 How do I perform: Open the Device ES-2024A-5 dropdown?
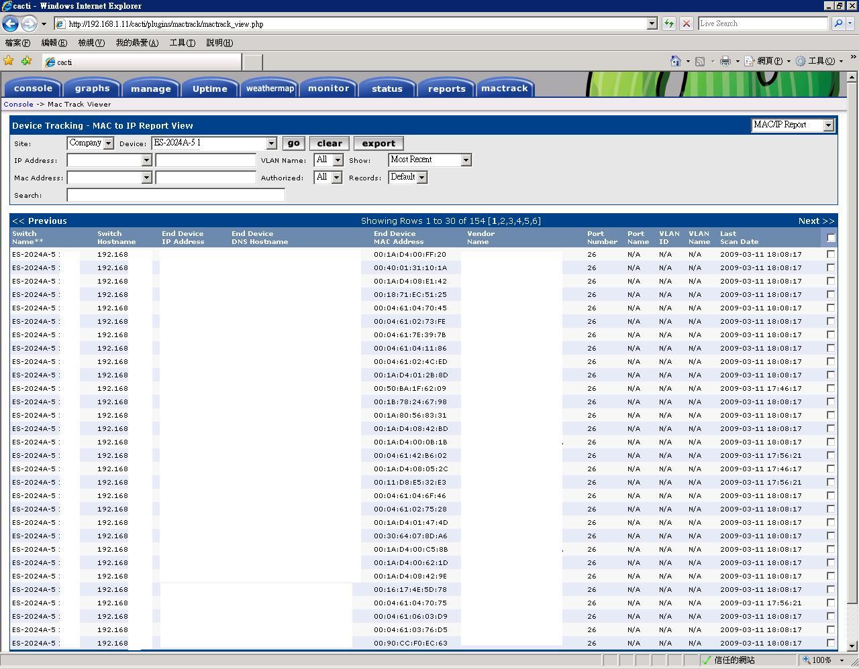(214, 143)
